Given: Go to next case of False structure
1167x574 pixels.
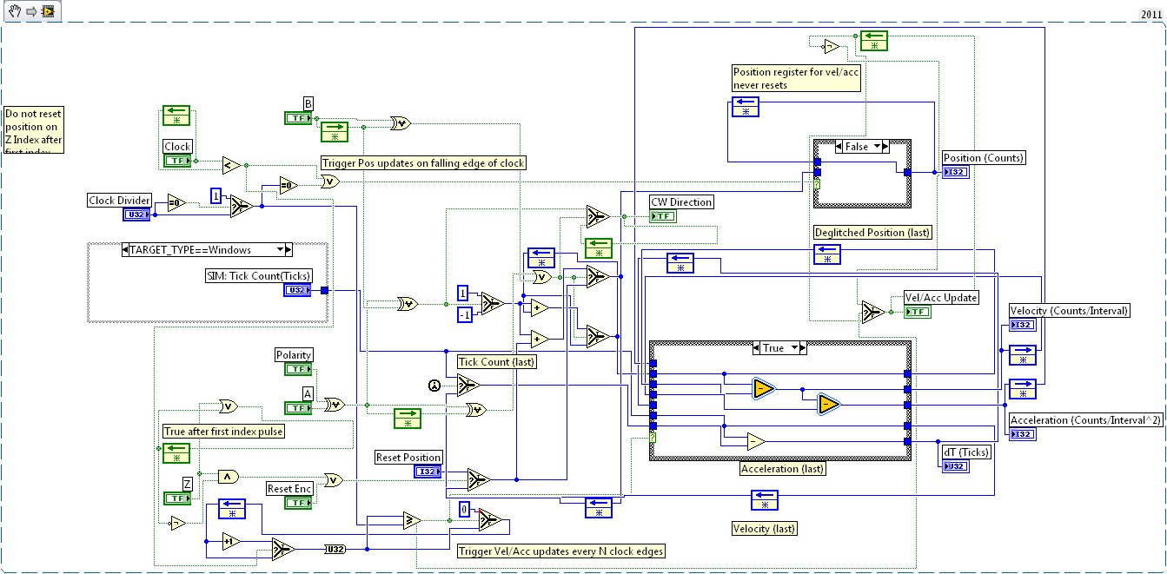Looking at the screenshot, I should point(885,147).
